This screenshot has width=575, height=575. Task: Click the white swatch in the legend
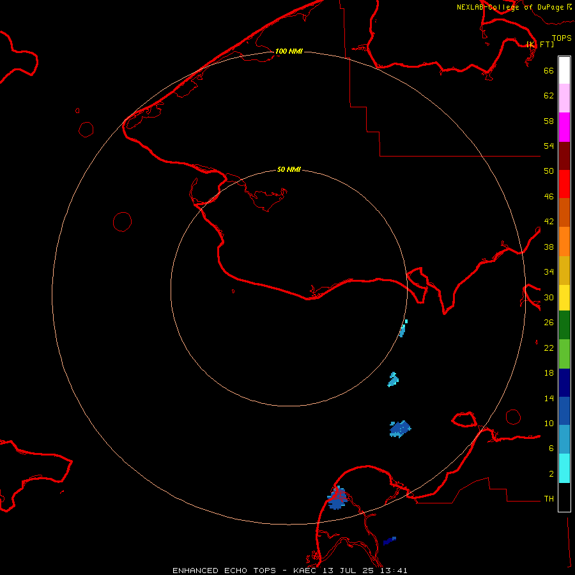click(x=564, y=70)
